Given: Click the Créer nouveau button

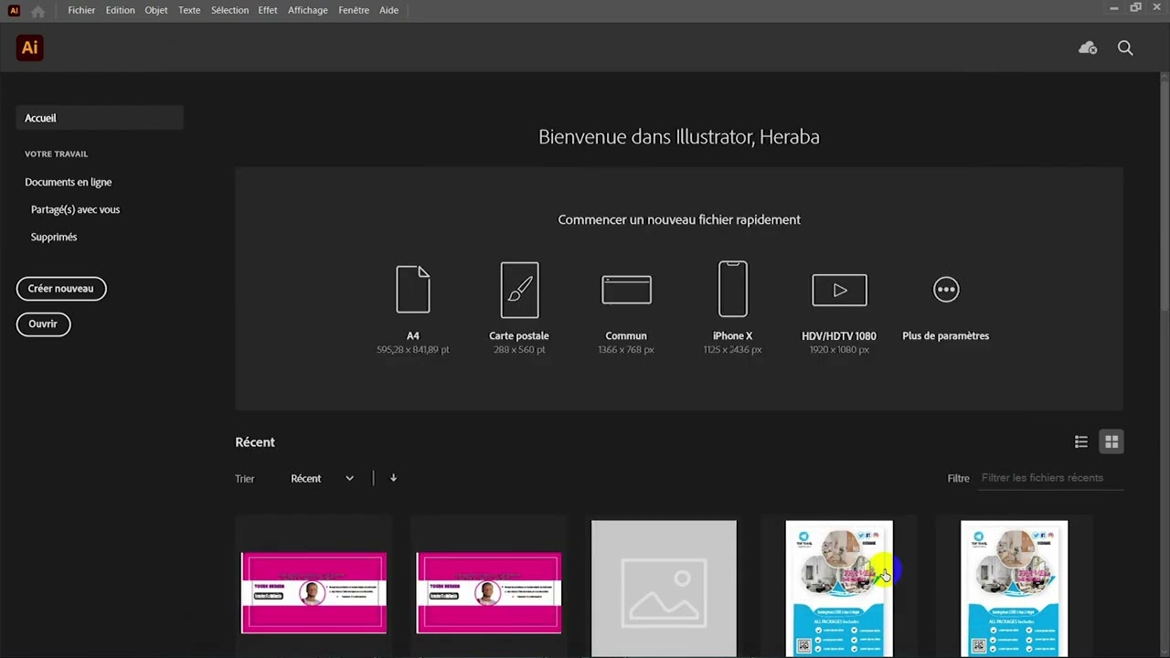Looking at the screenshot, I should (x=61, y=289).
